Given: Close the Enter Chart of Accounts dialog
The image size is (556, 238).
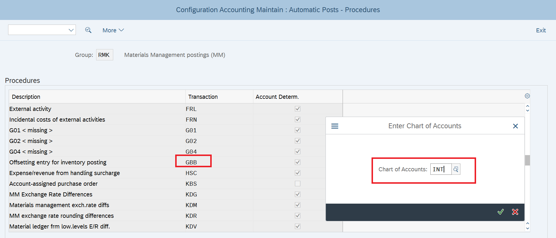Looking at the screenshot, I should coord(515,126).
